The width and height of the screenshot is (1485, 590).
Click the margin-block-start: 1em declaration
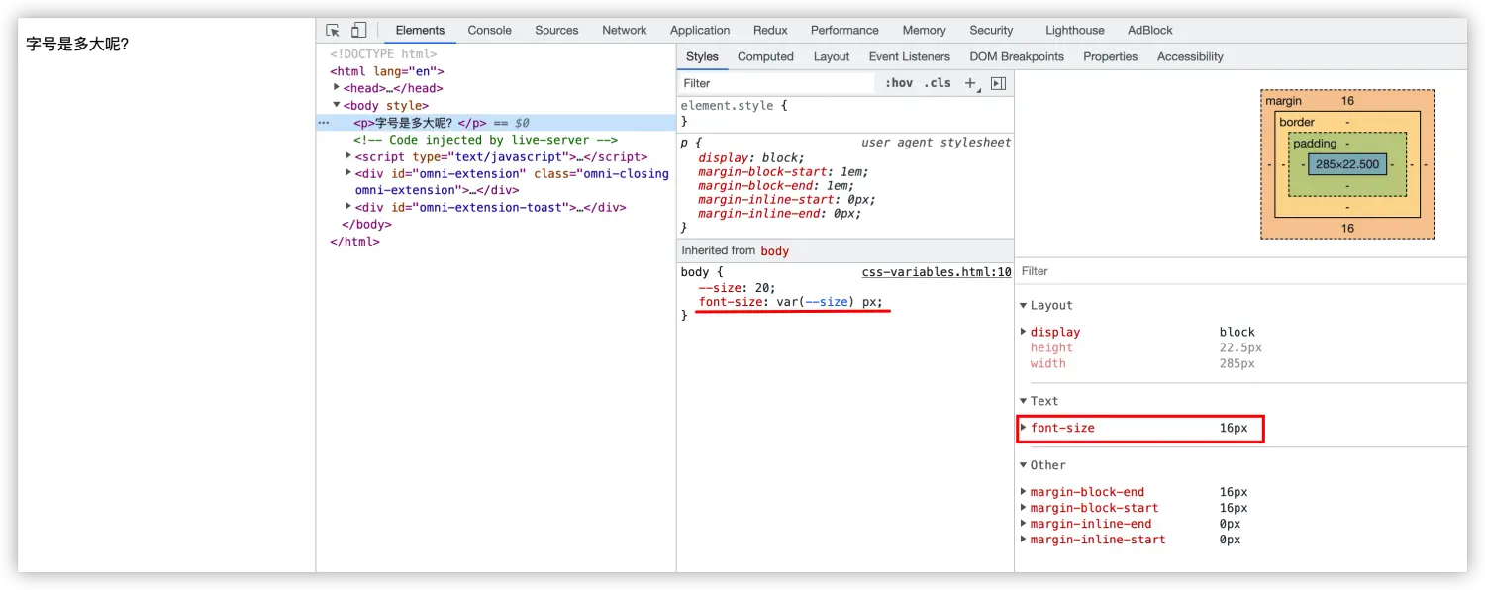(x=783, y=171)
